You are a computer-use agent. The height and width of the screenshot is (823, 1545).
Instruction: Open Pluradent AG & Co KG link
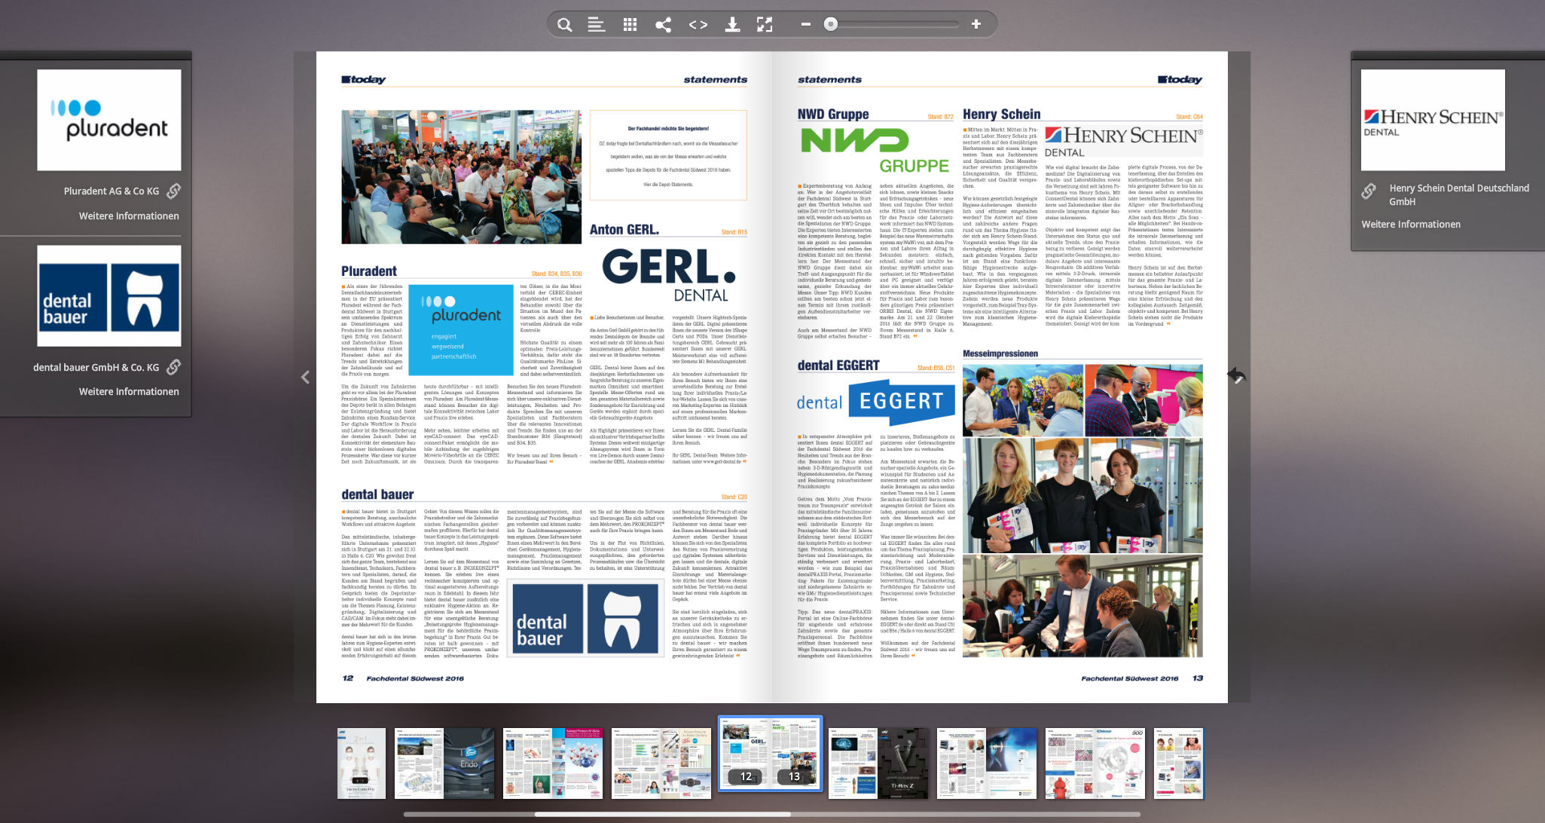coord(111,191)
